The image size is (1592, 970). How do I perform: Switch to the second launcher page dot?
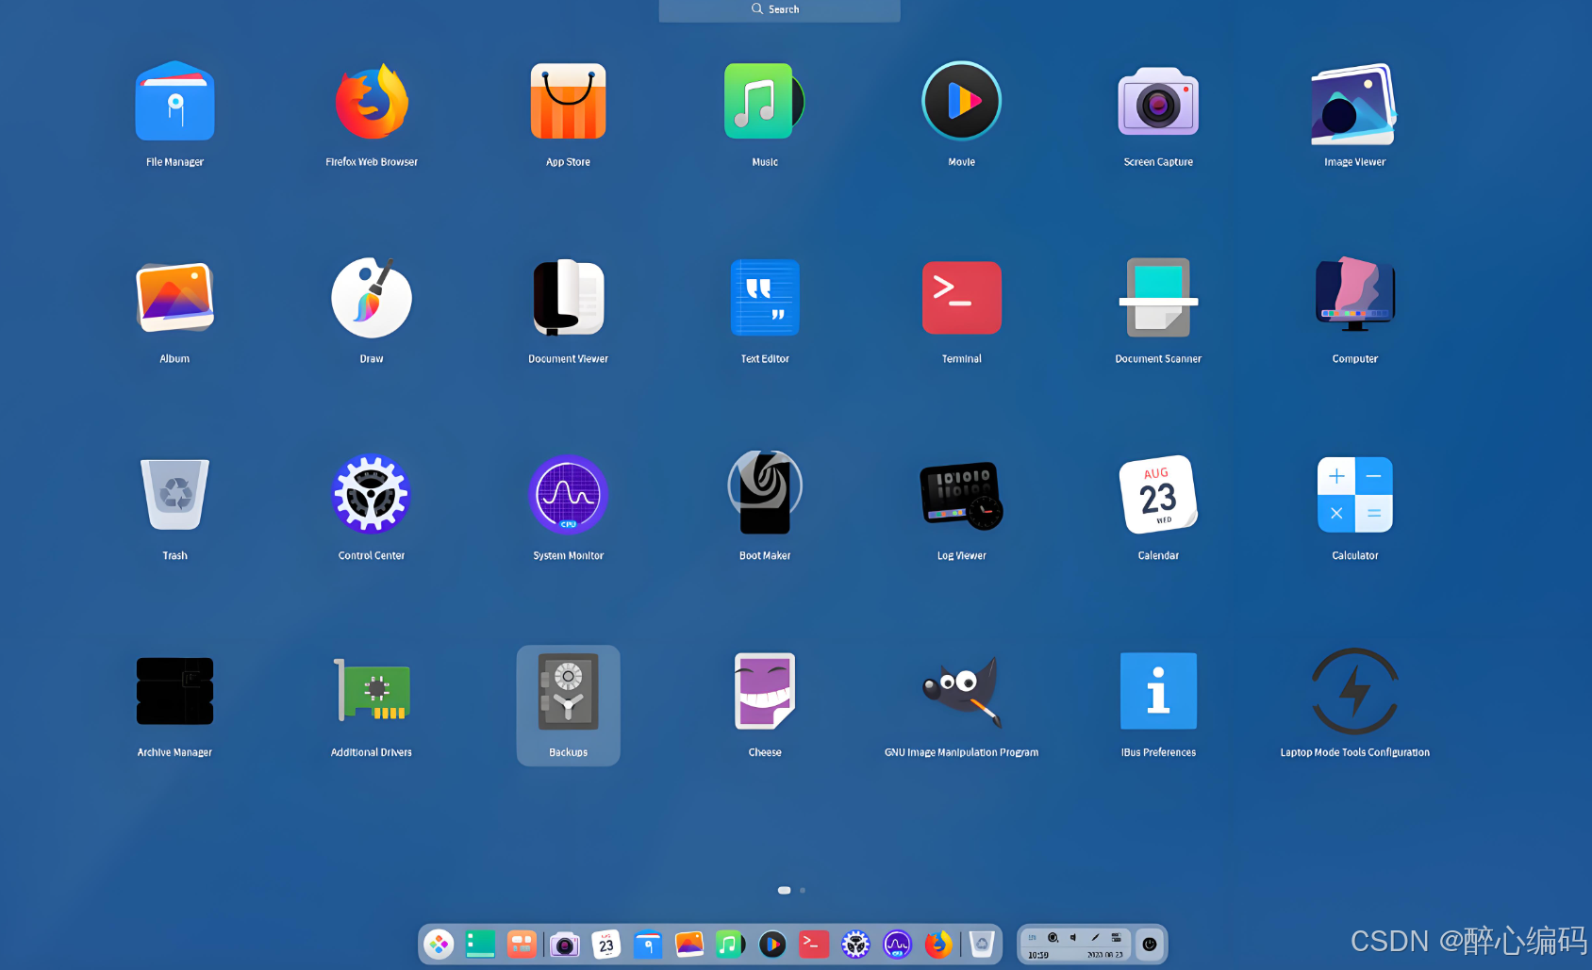click(803, 890)
